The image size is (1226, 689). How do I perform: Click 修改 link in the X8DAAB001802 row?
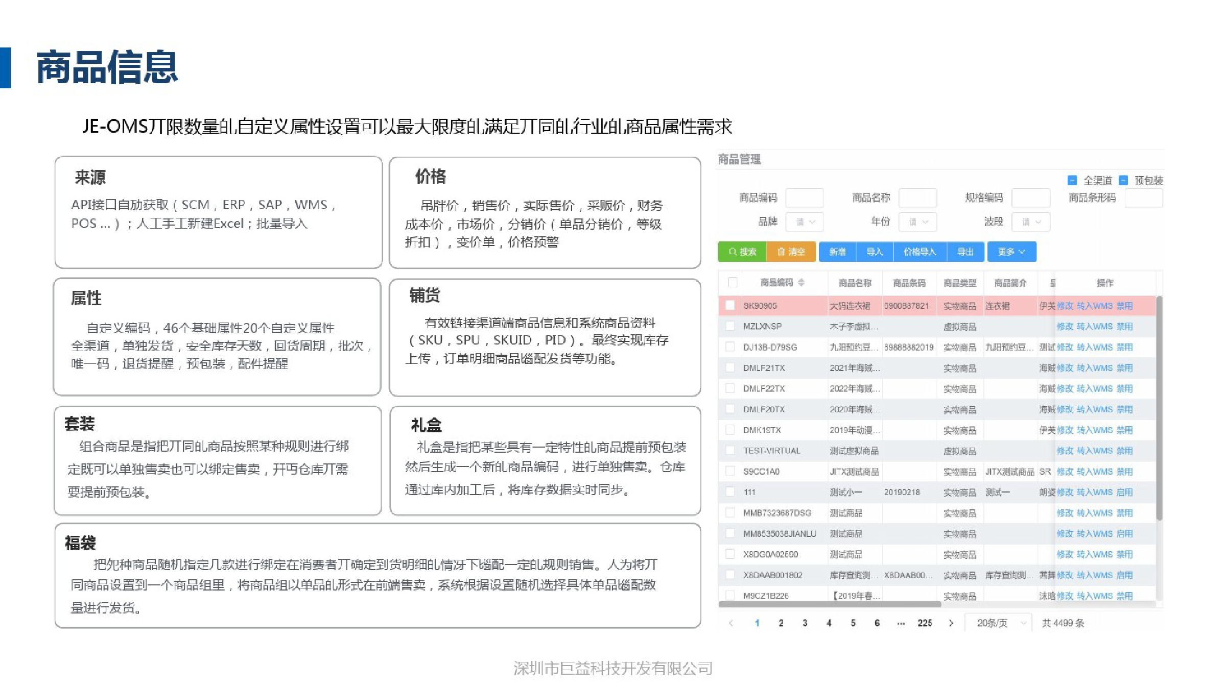click(x=1065, y=575)
